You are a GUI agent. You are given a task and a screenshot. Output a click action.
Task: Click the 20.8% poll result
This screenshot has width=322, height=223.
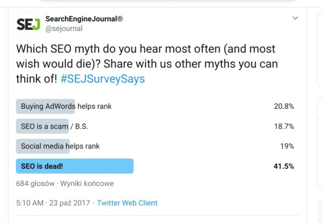pos(284,106)
